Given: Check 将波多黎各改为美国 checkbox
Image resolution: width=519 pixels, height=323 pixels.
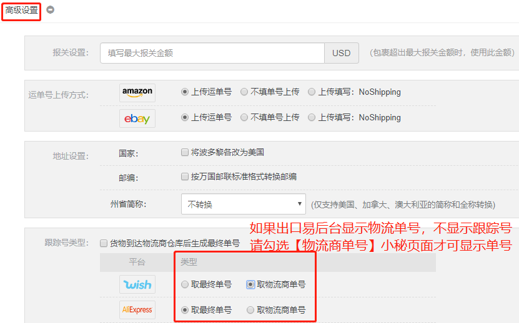Looking at the screenshot, I should pyautogui.click(x=185, y=152).
